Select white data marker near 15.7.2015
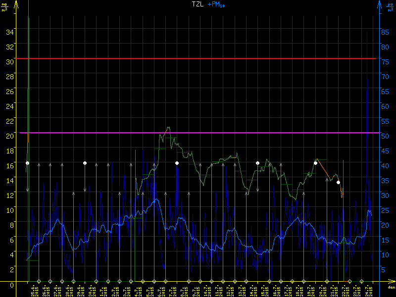Screen dimensions: 396x297 (257, 163)
